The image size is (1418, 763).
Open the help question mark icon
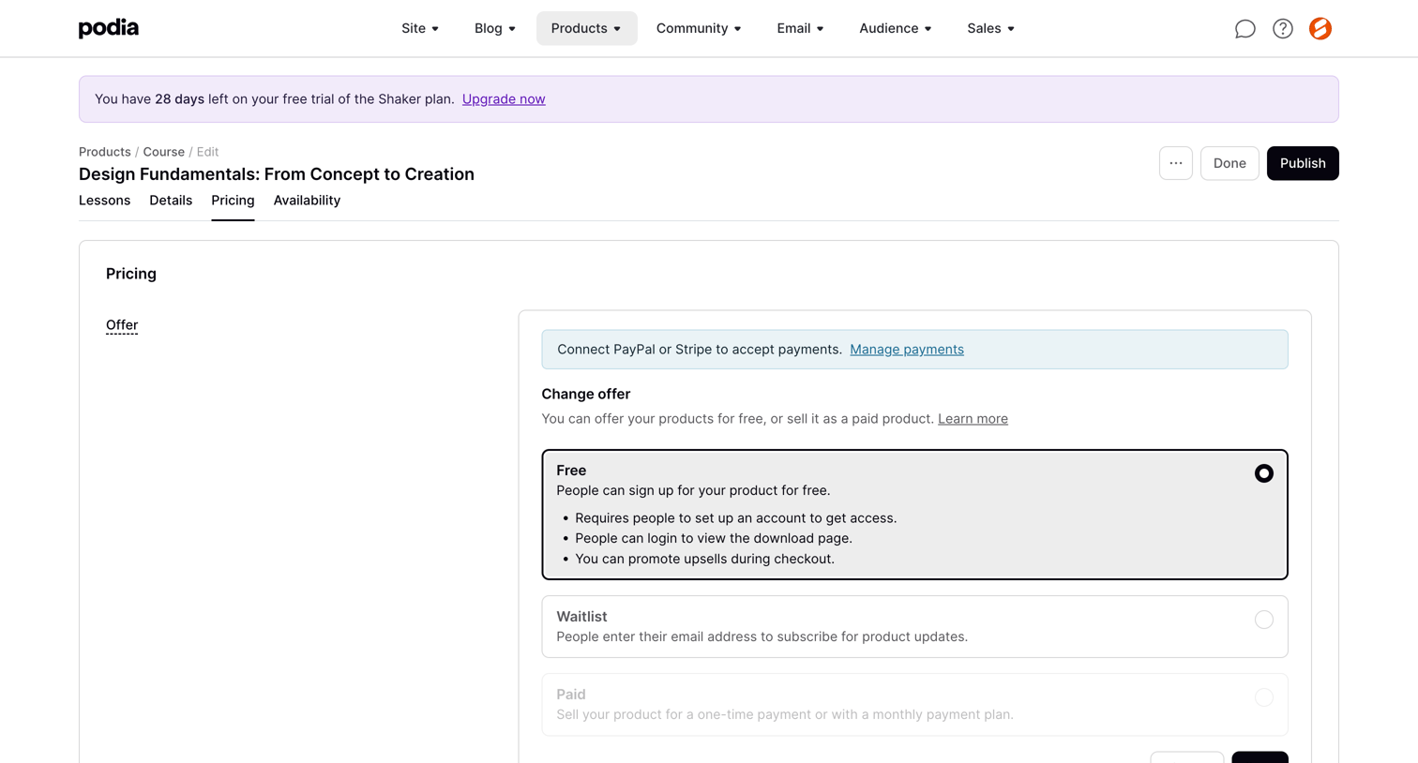click(1283, 29)
